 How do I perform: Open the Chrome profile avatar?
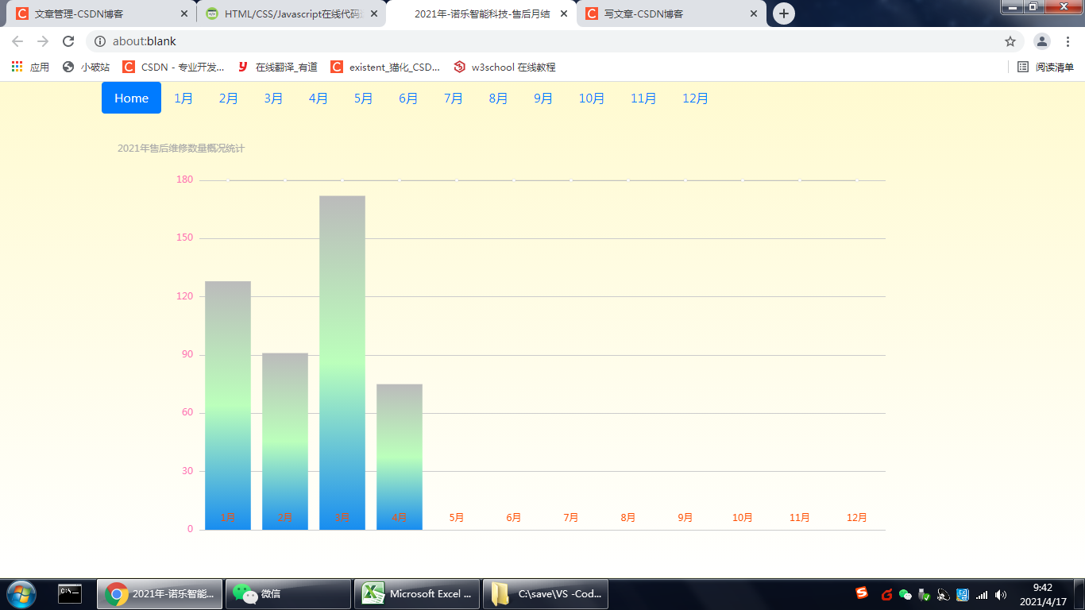click(1042, 41)
